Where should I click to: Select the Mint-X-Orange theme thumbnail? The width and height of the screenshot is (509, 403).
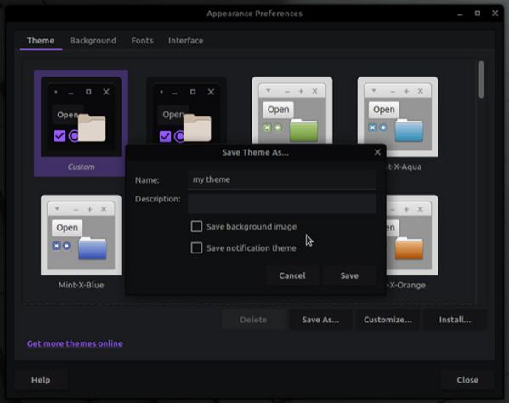tap(412, 236)
